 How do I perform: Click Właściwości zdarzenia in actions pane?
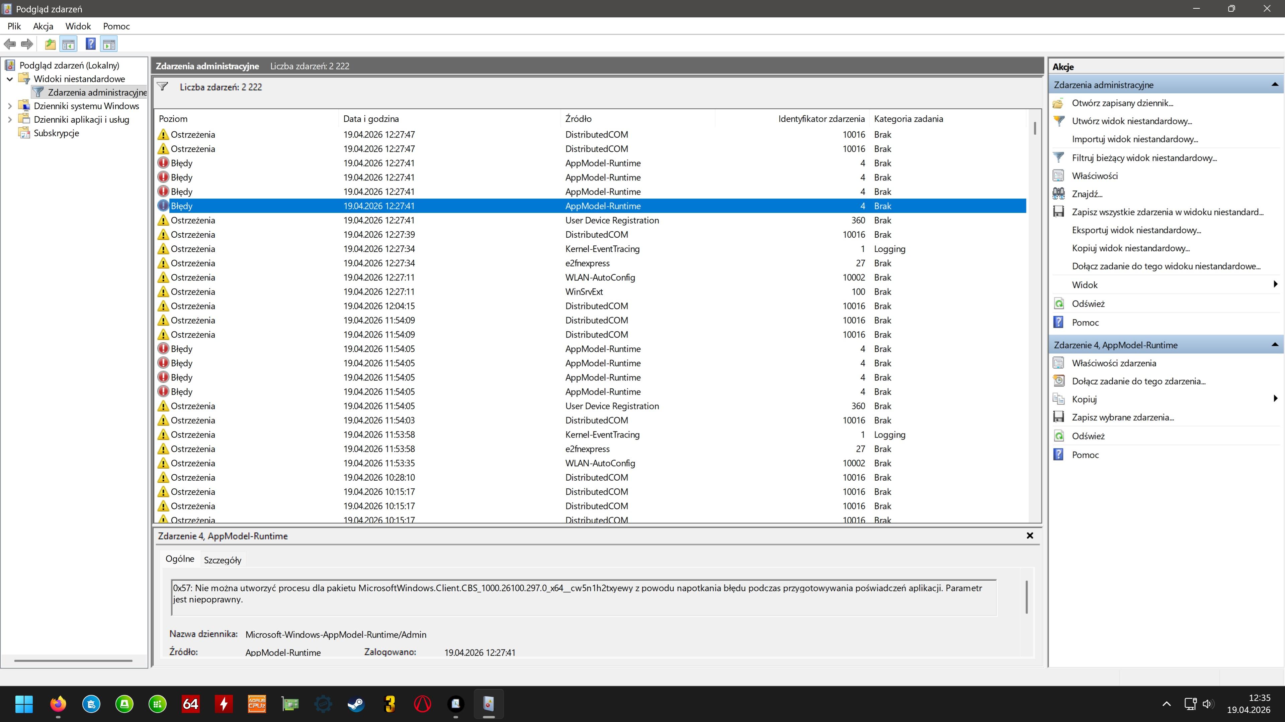pos(1113,363)
